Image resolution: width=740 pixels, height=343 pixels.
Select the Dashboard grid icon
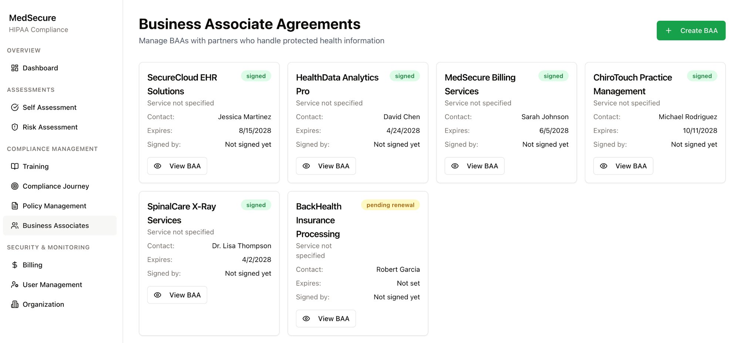click(x=15, y=68)
